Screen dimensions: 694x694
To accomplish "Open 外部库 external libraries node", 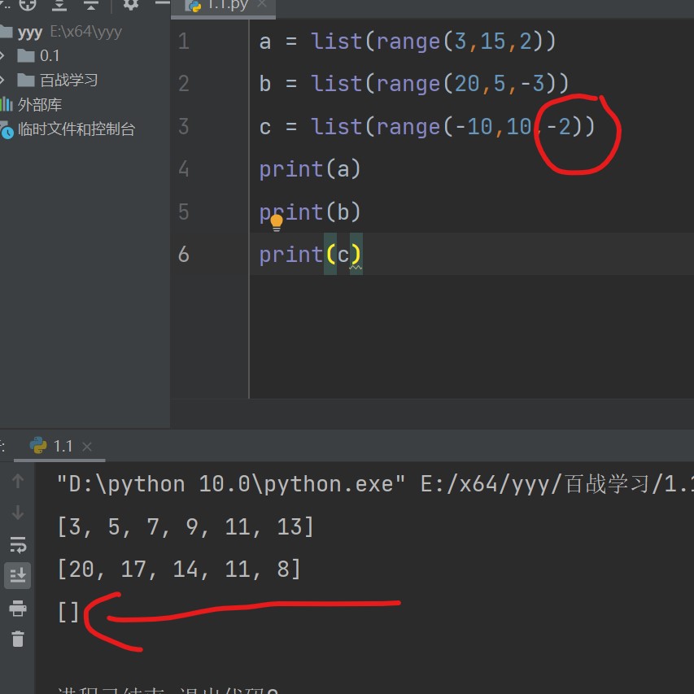I will point(40,105).
